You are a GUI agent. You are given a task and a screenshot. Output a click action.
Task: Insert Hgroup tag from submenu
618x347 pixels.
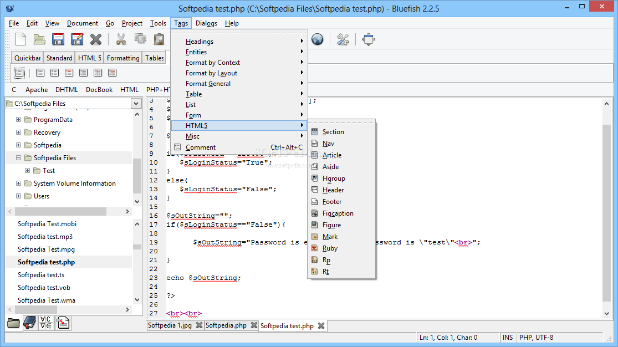click(x=341, y=178)
